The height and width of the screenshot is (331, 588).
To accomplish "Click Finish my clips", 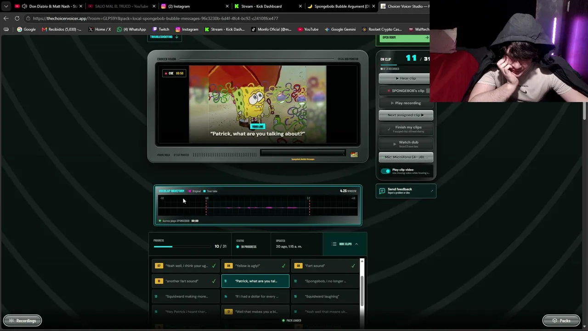I will pyautogui.click(x=406, y=129).
